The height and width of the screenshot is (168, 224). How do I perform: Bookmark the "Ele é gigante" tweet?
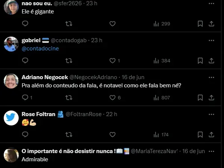[x=200, y=24]
